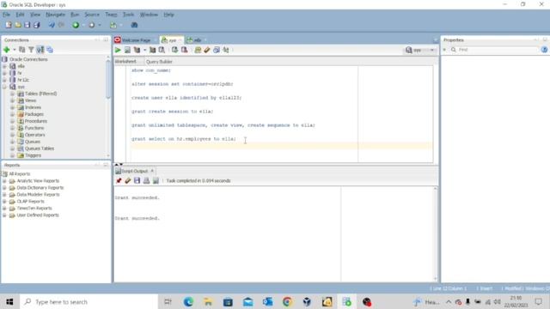Expand the Views tree node
This screenshot has height=309, width=550.
click(12, 100)
